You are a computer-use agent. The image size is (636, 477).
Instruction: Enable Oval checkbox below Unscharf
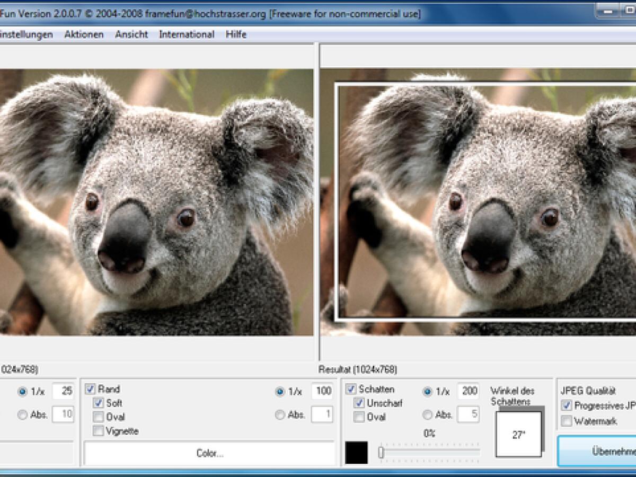pyautogui.click(x=359, y=417)
